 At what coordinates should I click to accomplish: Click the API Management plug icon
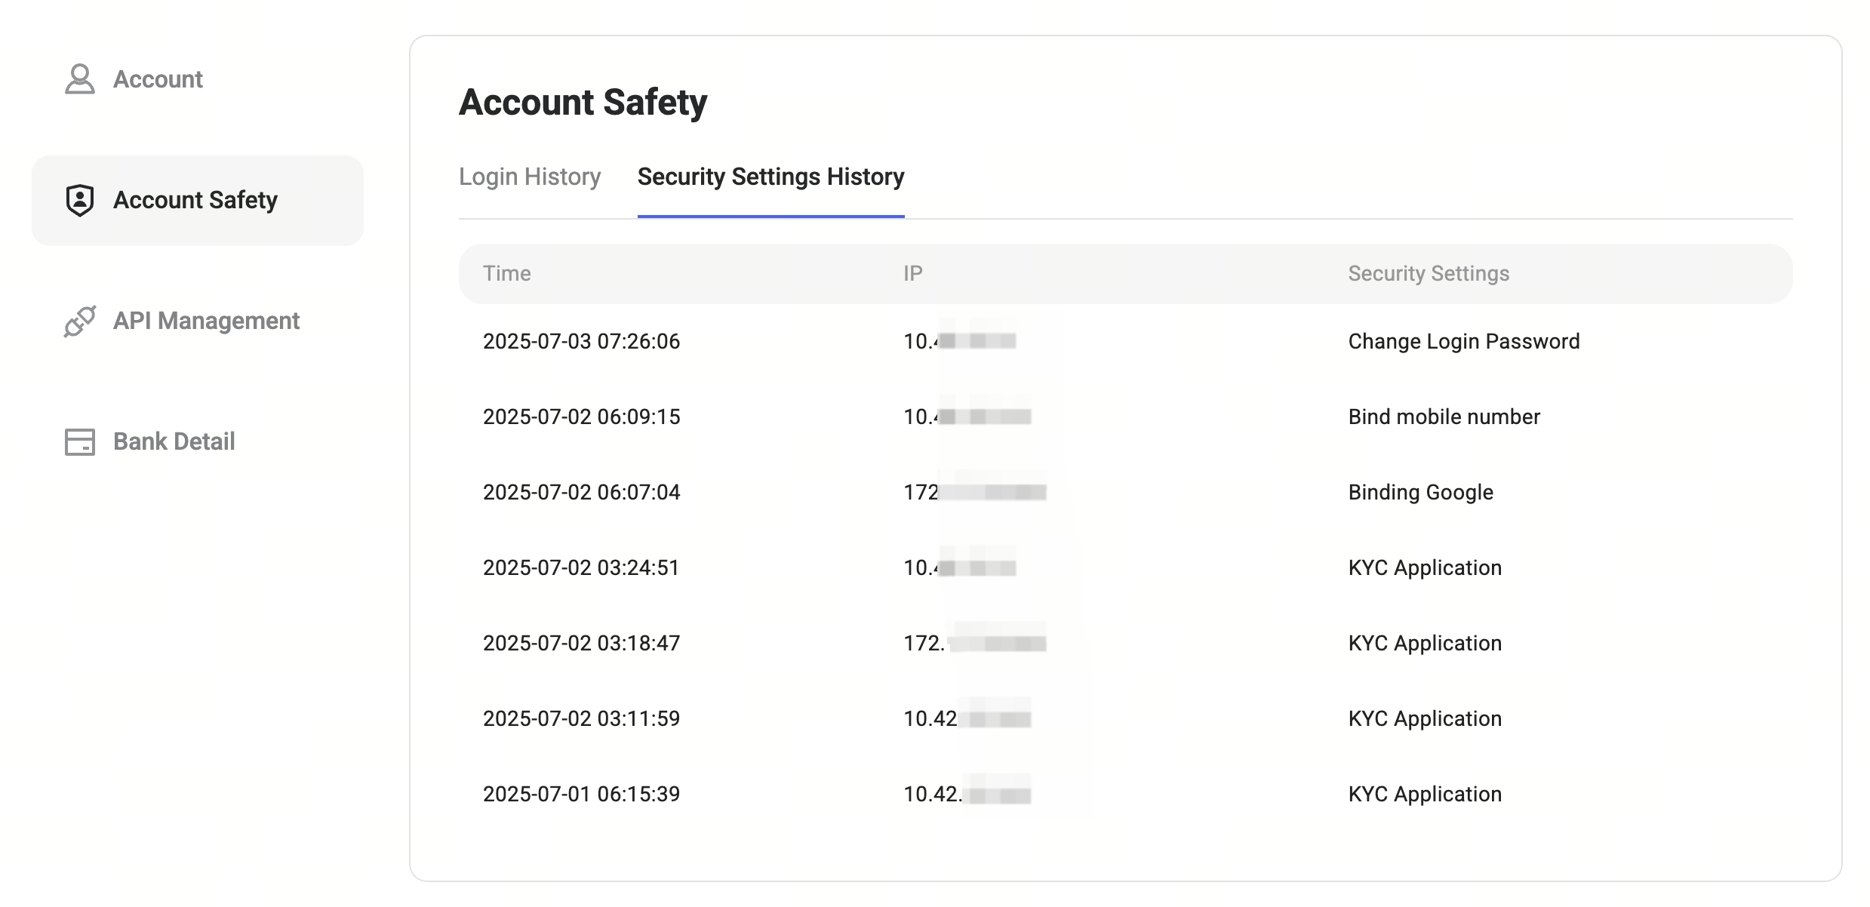(x=80, y=321)
